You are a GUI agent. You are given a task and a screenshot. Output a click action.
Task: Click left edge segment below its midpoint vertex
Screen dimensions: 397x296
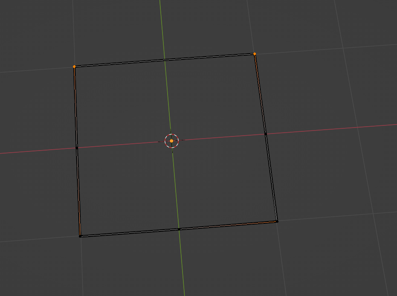tap(78, 192)
